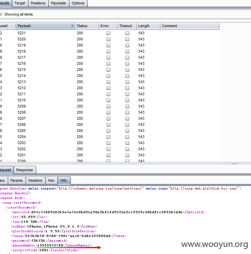Click status 200 in payload 5221 row

click(x=80, y=33)
